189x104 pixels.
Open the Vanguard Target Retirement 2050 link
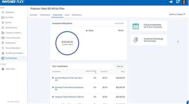point(69,97)
